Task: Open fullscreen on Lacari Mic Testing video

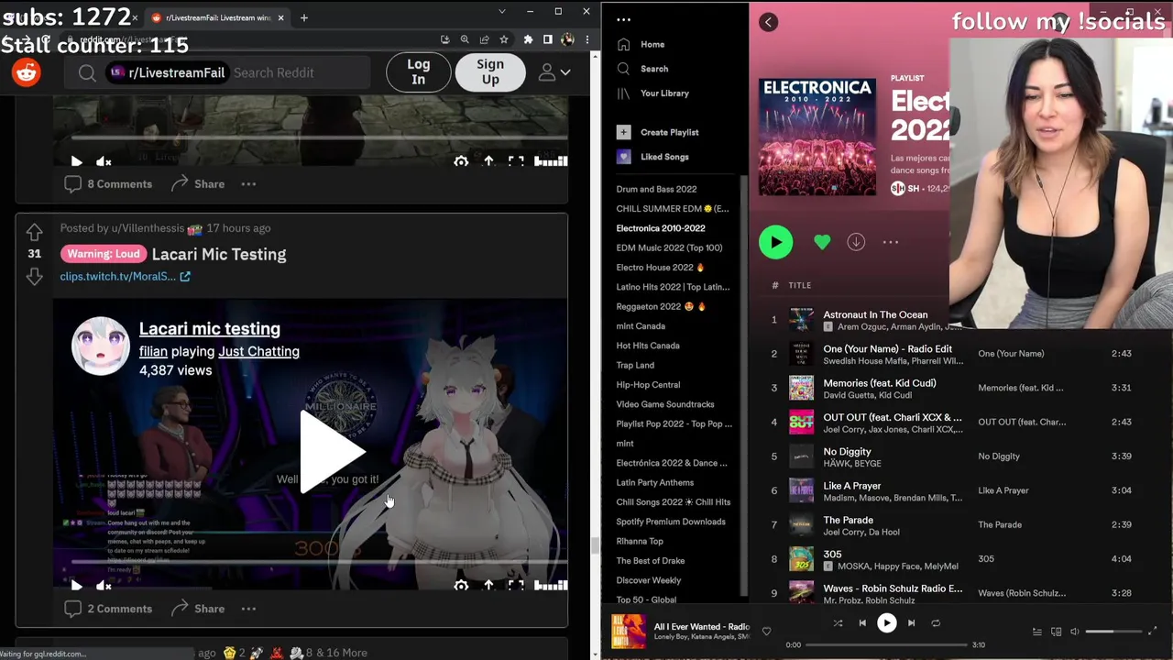Action: [x=516, y=585]
